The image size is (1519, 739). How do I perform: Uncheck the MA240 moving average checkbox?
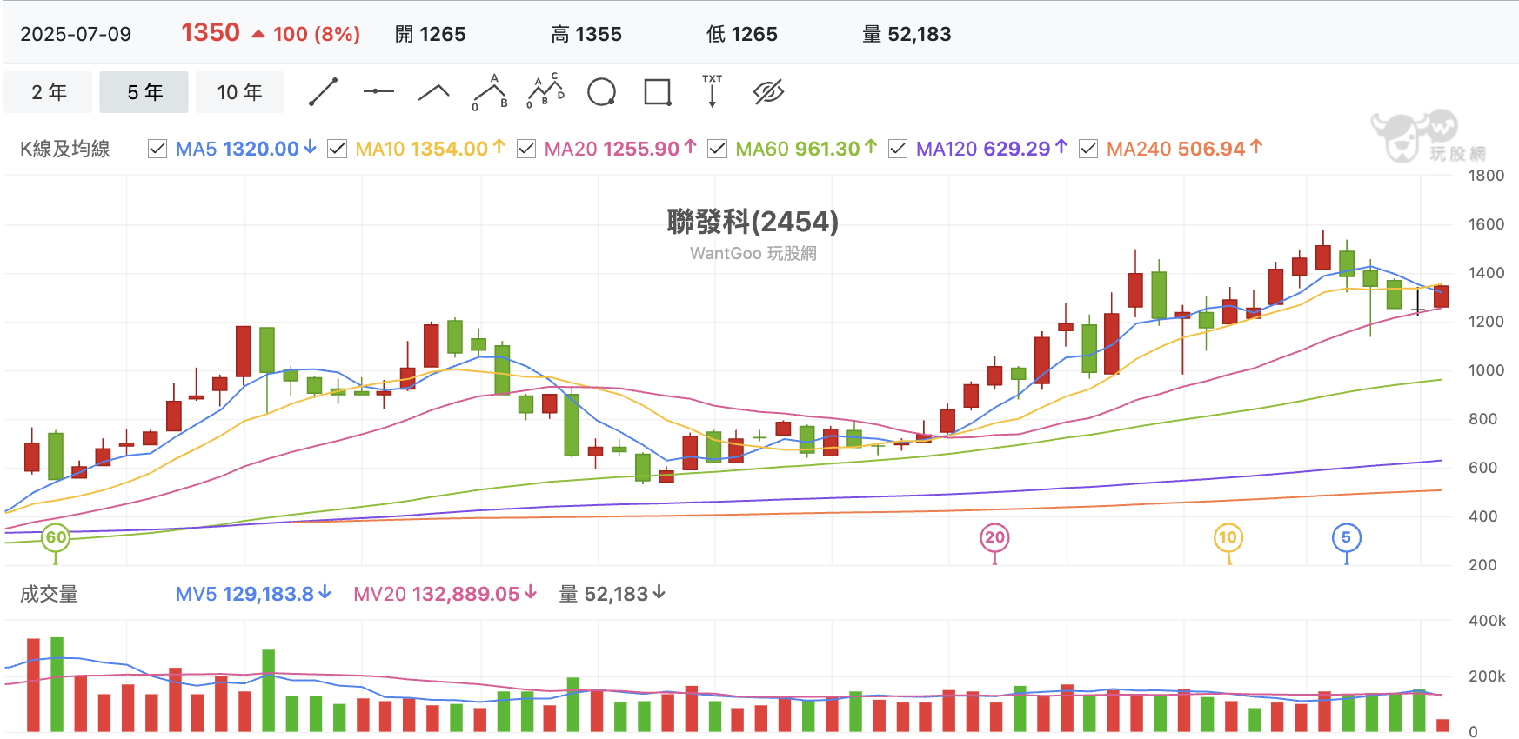click(x=1088, y=149)
